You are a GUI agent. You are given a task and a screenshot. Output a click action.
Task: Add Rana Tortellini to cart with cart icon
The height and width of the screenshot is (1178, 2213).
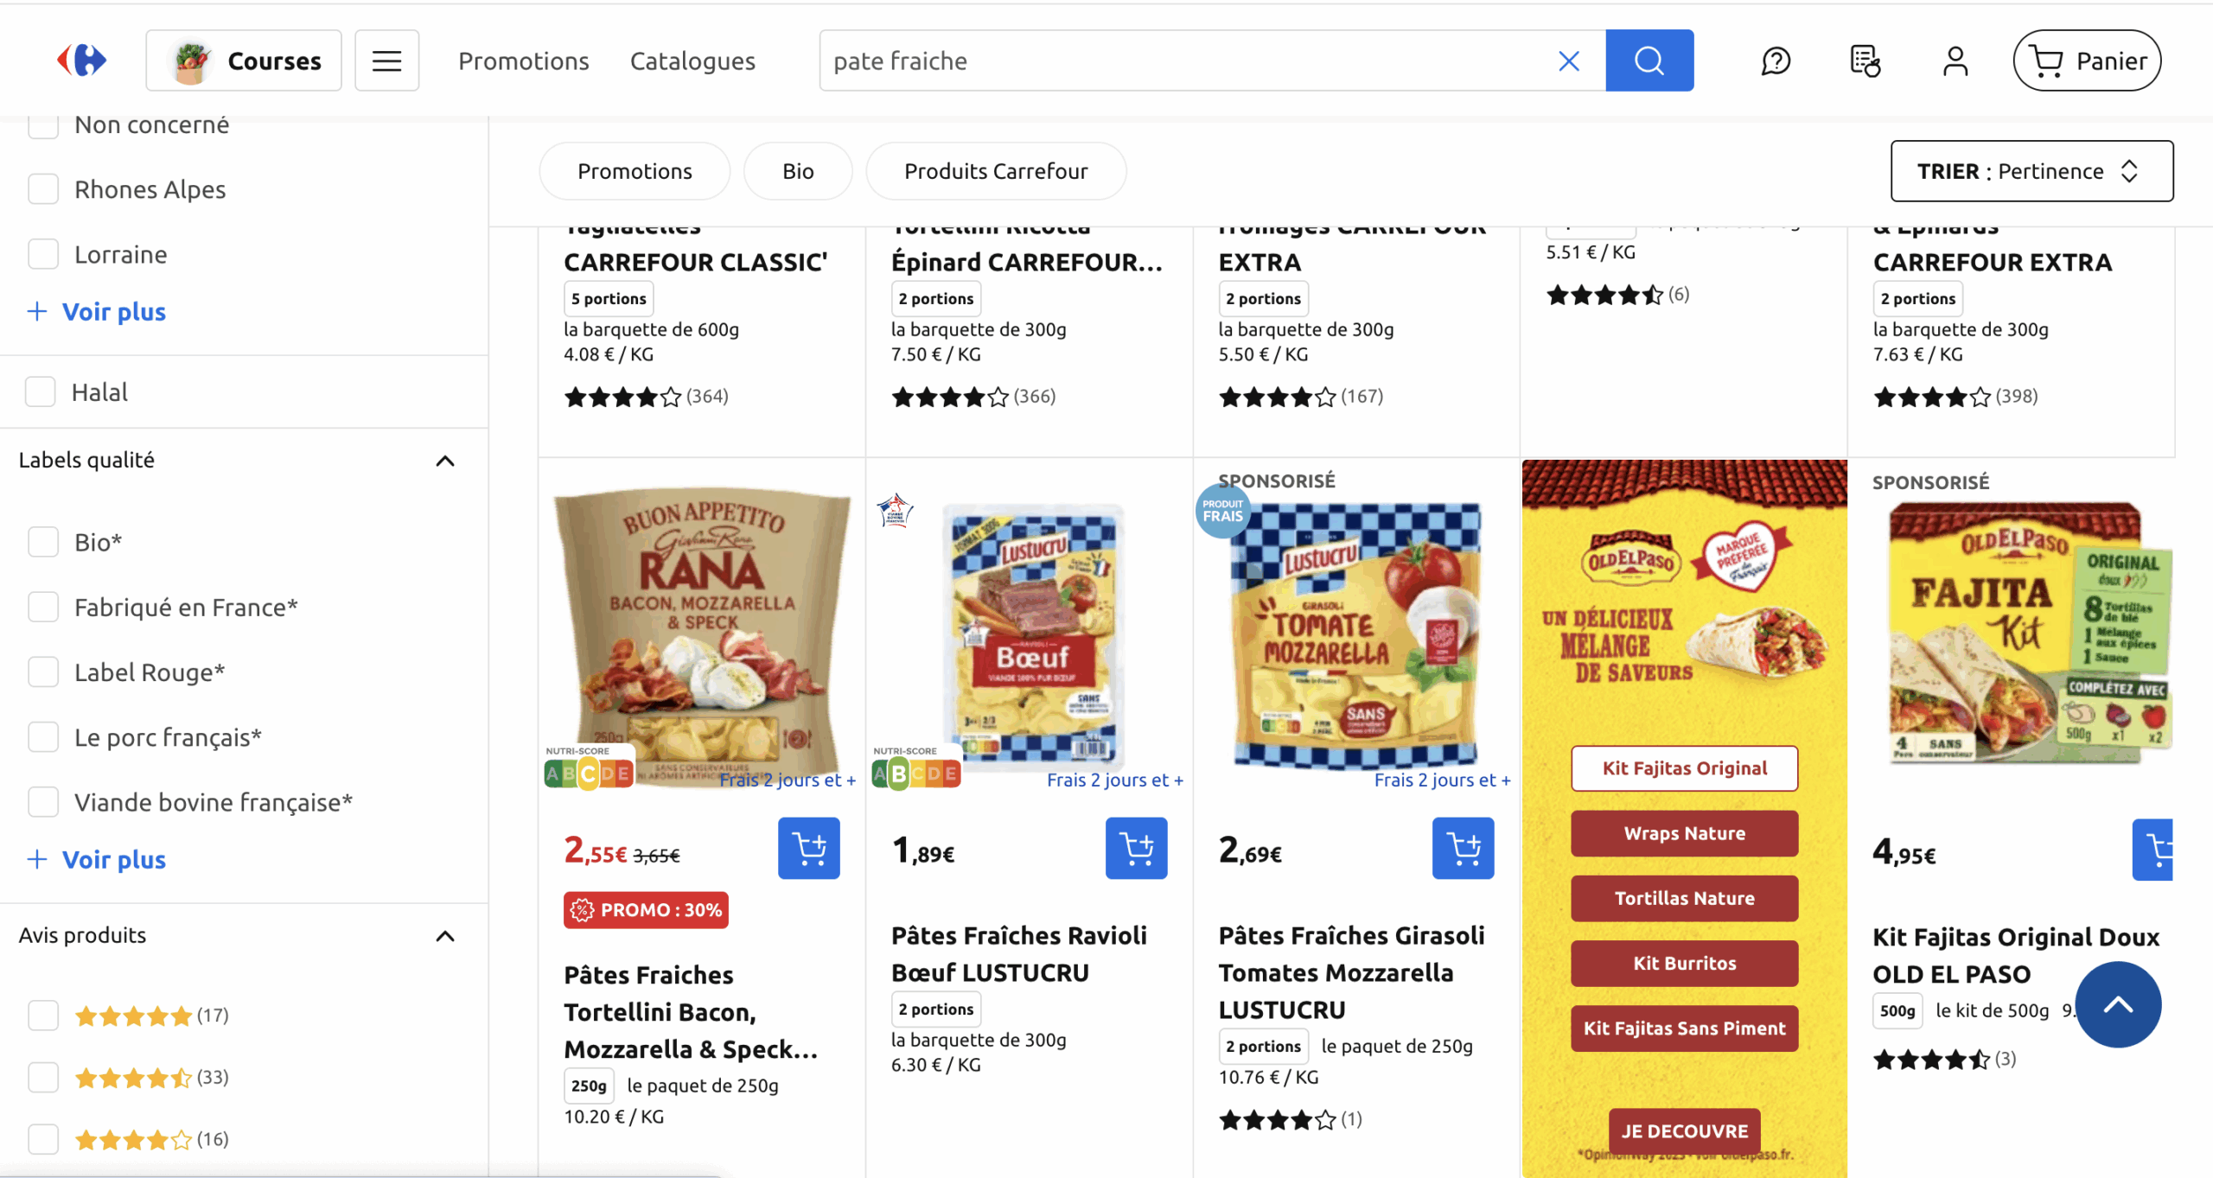coord(807,848)
